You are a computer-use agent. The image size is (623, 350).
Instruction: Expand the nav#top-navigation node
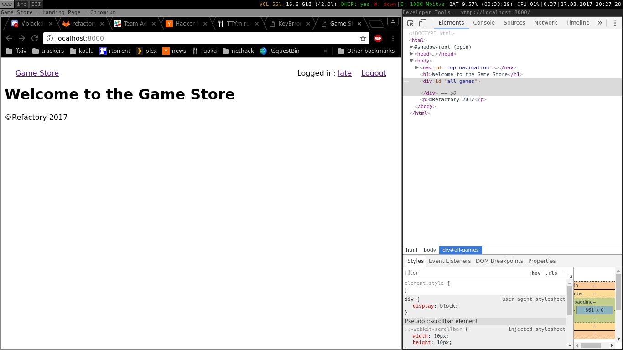point(417,67)
